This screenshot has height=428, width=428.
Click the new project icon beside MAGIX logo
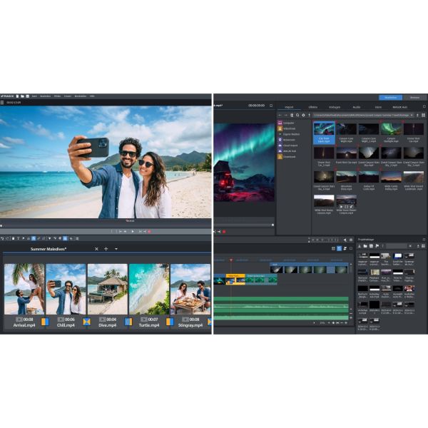[x=17, y=96]
